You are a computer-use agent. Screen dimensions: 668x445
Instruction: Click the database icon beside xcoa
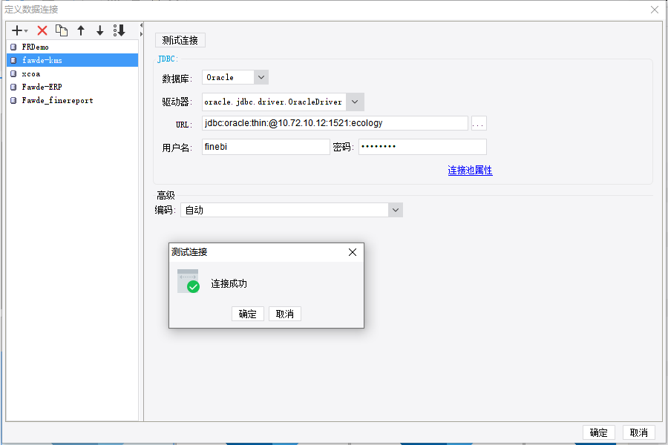pyautogui.click(x=13, y=73)
